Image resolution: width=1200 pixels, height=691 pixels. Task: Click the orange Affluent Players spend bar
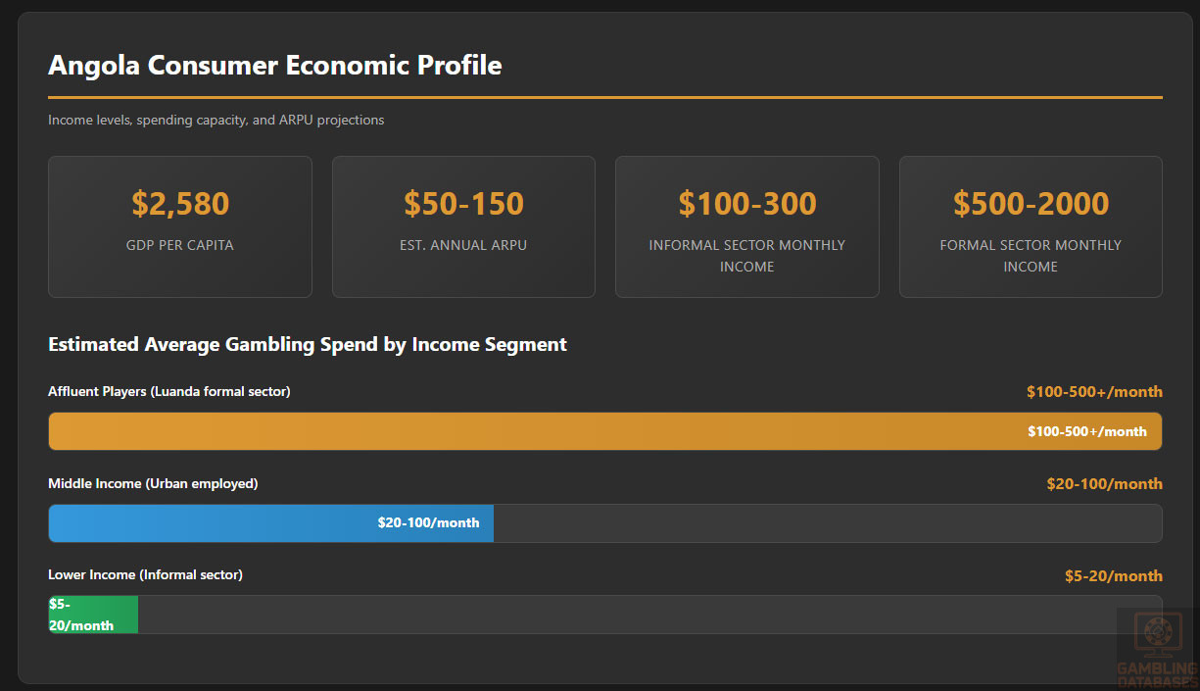point(604,431)
